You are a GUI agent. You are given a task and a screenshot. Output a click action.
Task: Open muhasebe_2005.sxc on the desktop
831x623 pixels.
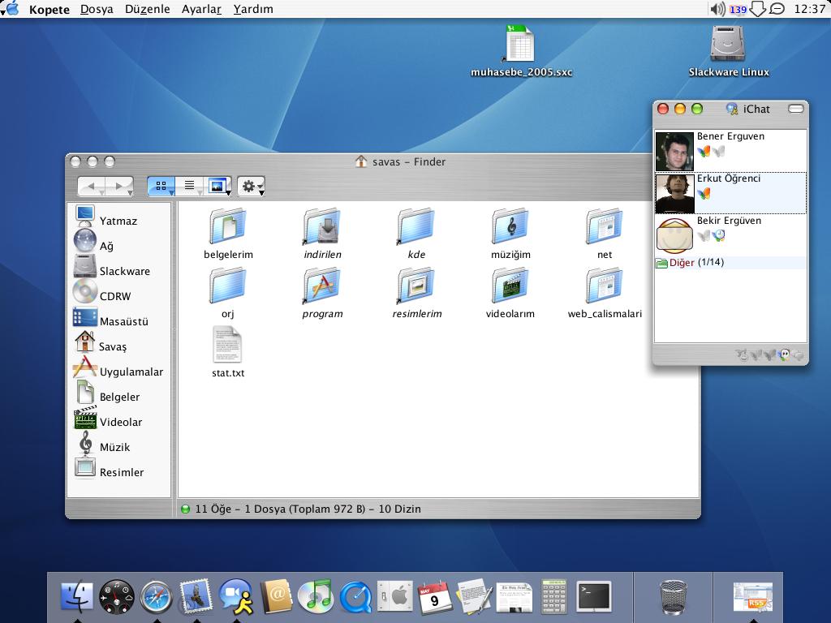tap(521, 51)
